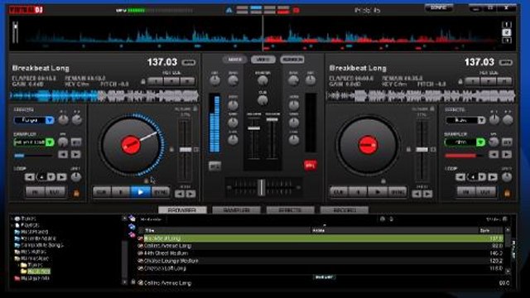Viewport: 530px width, 298px height.
Task: Nudge left deck pitch bend down
Action: pos(180,194)
